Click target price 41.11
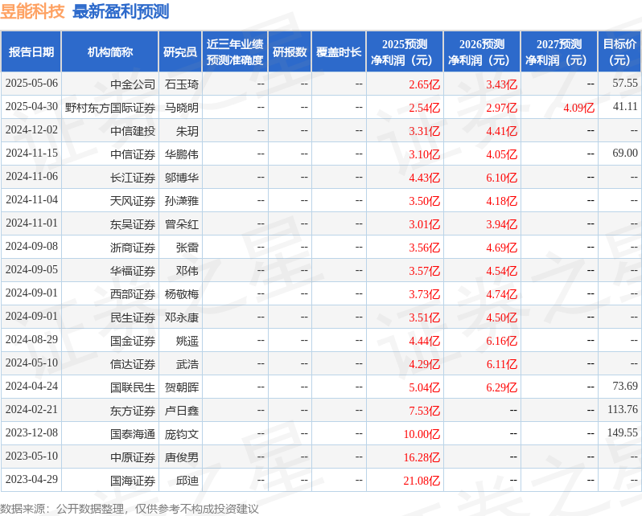 tap(625, 106)
